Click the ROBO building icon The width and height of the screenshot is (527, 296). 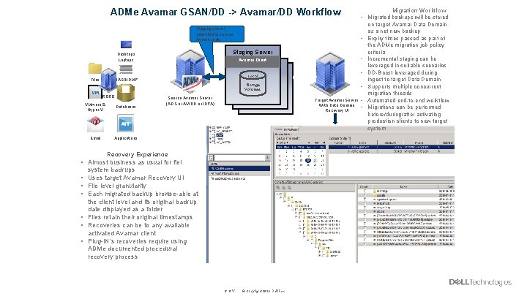tap(108, 80)
